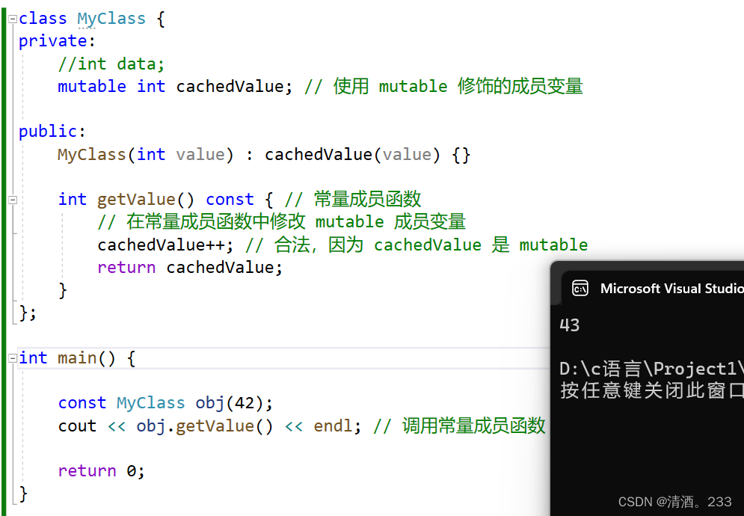Collapse the getValue function body
The width and height of the screenshot is (744, 516).
pyautogui.click(x=11, y=199)
